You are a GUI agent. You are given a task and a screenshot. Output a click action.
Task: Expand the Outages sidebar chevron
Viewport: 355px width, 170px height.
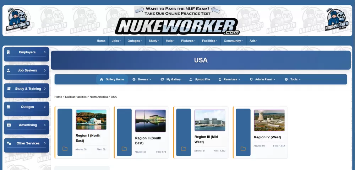(45, 107)
